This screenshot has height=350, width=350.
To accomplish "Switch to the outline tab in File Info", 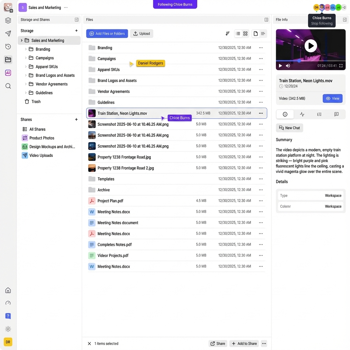I will point(319,114).
